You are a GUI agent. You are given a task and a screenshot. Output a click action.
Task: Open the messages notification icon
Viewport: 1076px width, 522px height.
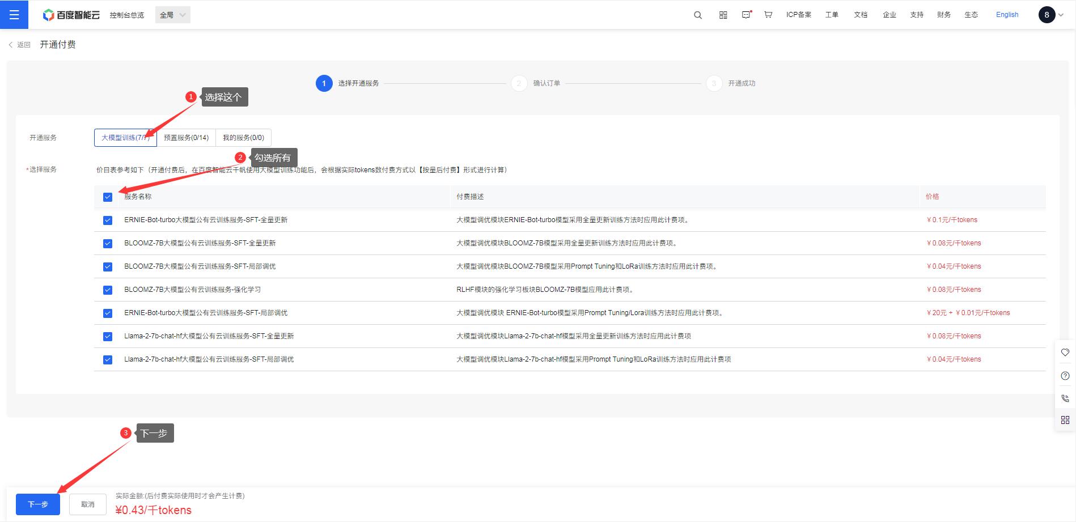click(x=747, y=15)
